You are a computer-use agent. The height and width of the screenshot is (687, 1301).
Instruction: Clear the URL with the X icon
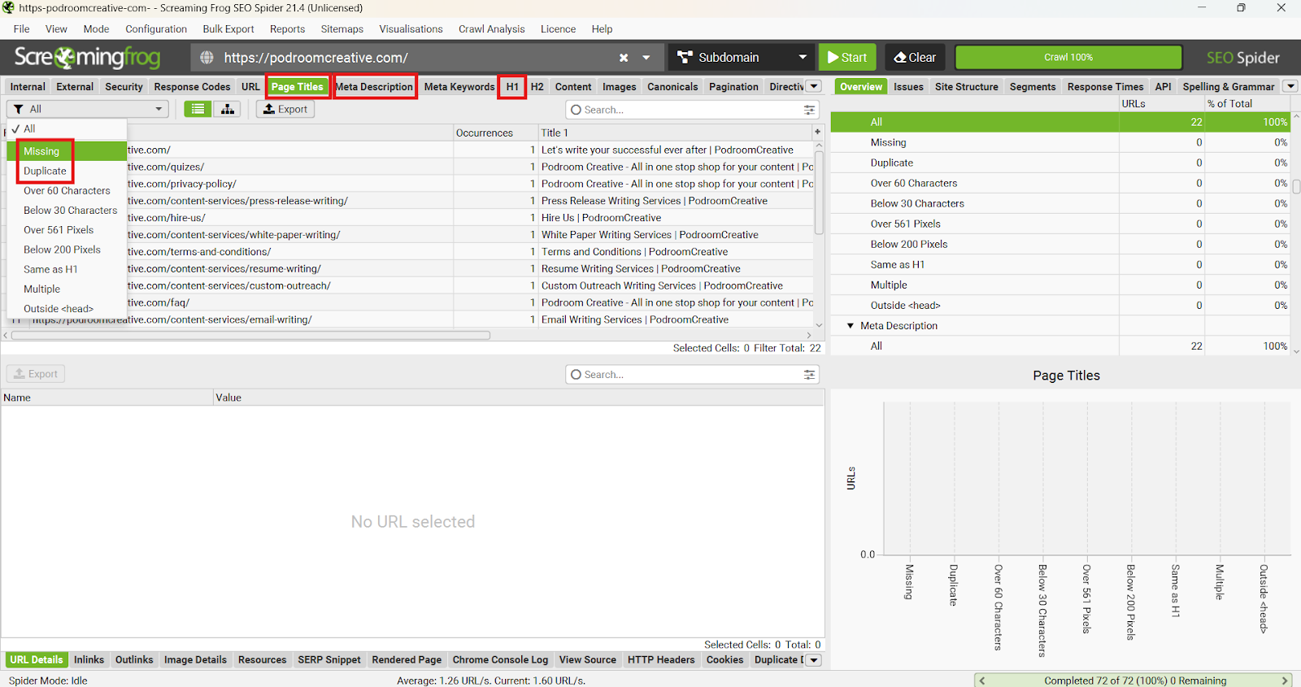click(624, 58)
